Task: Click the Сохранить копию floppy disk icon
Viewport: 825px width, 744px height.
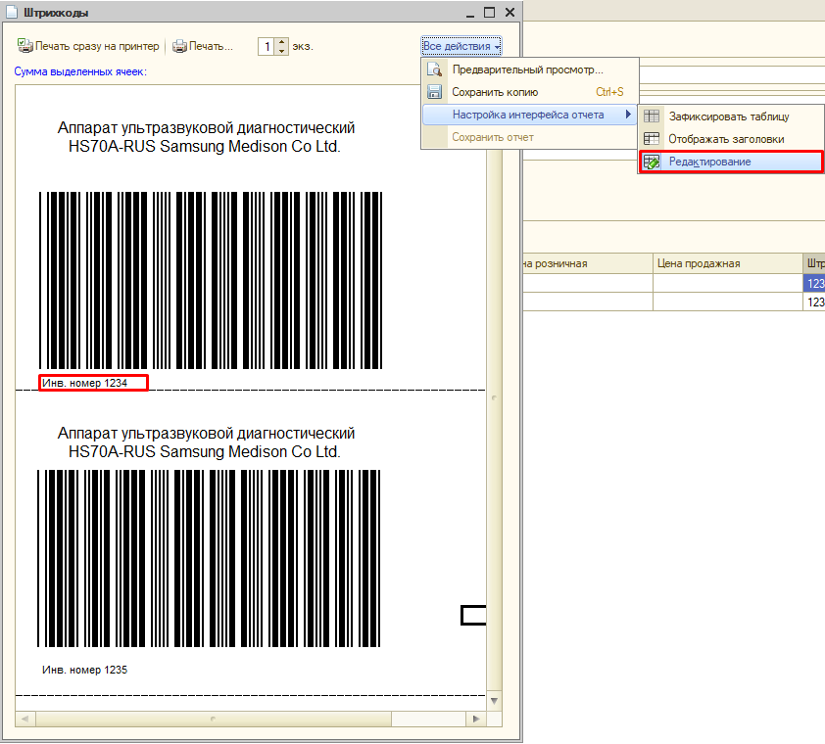Action: 435,93
